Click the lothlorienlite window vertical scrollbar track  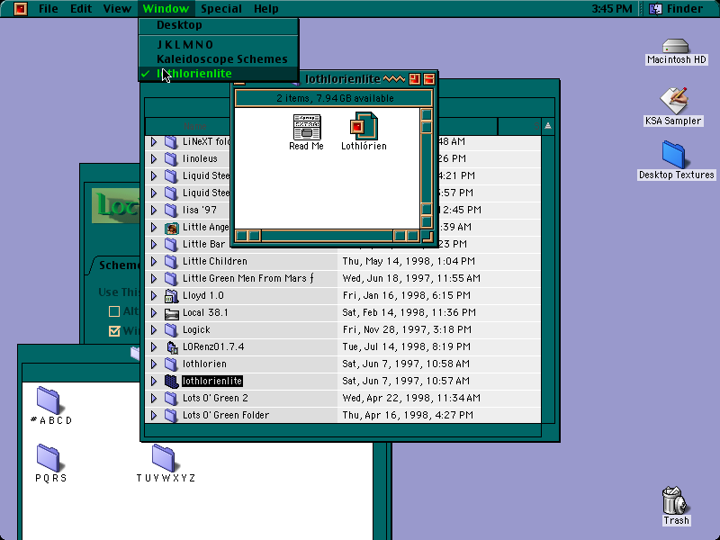[x=426, y=167]
